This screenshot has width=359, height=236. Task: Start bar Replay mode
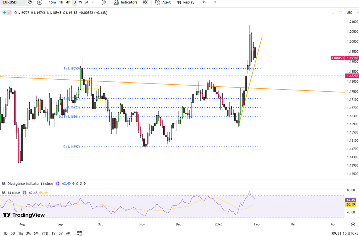185,2
